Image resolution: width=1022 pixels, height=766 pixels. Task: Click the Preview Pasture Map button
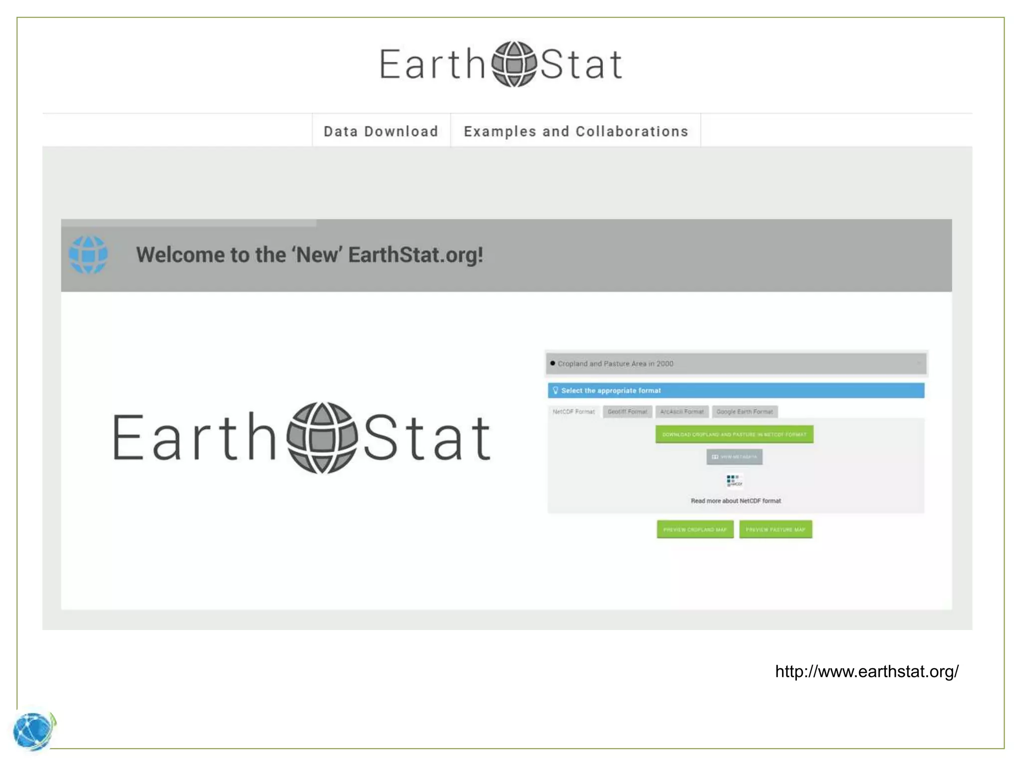tap(775, 530)
